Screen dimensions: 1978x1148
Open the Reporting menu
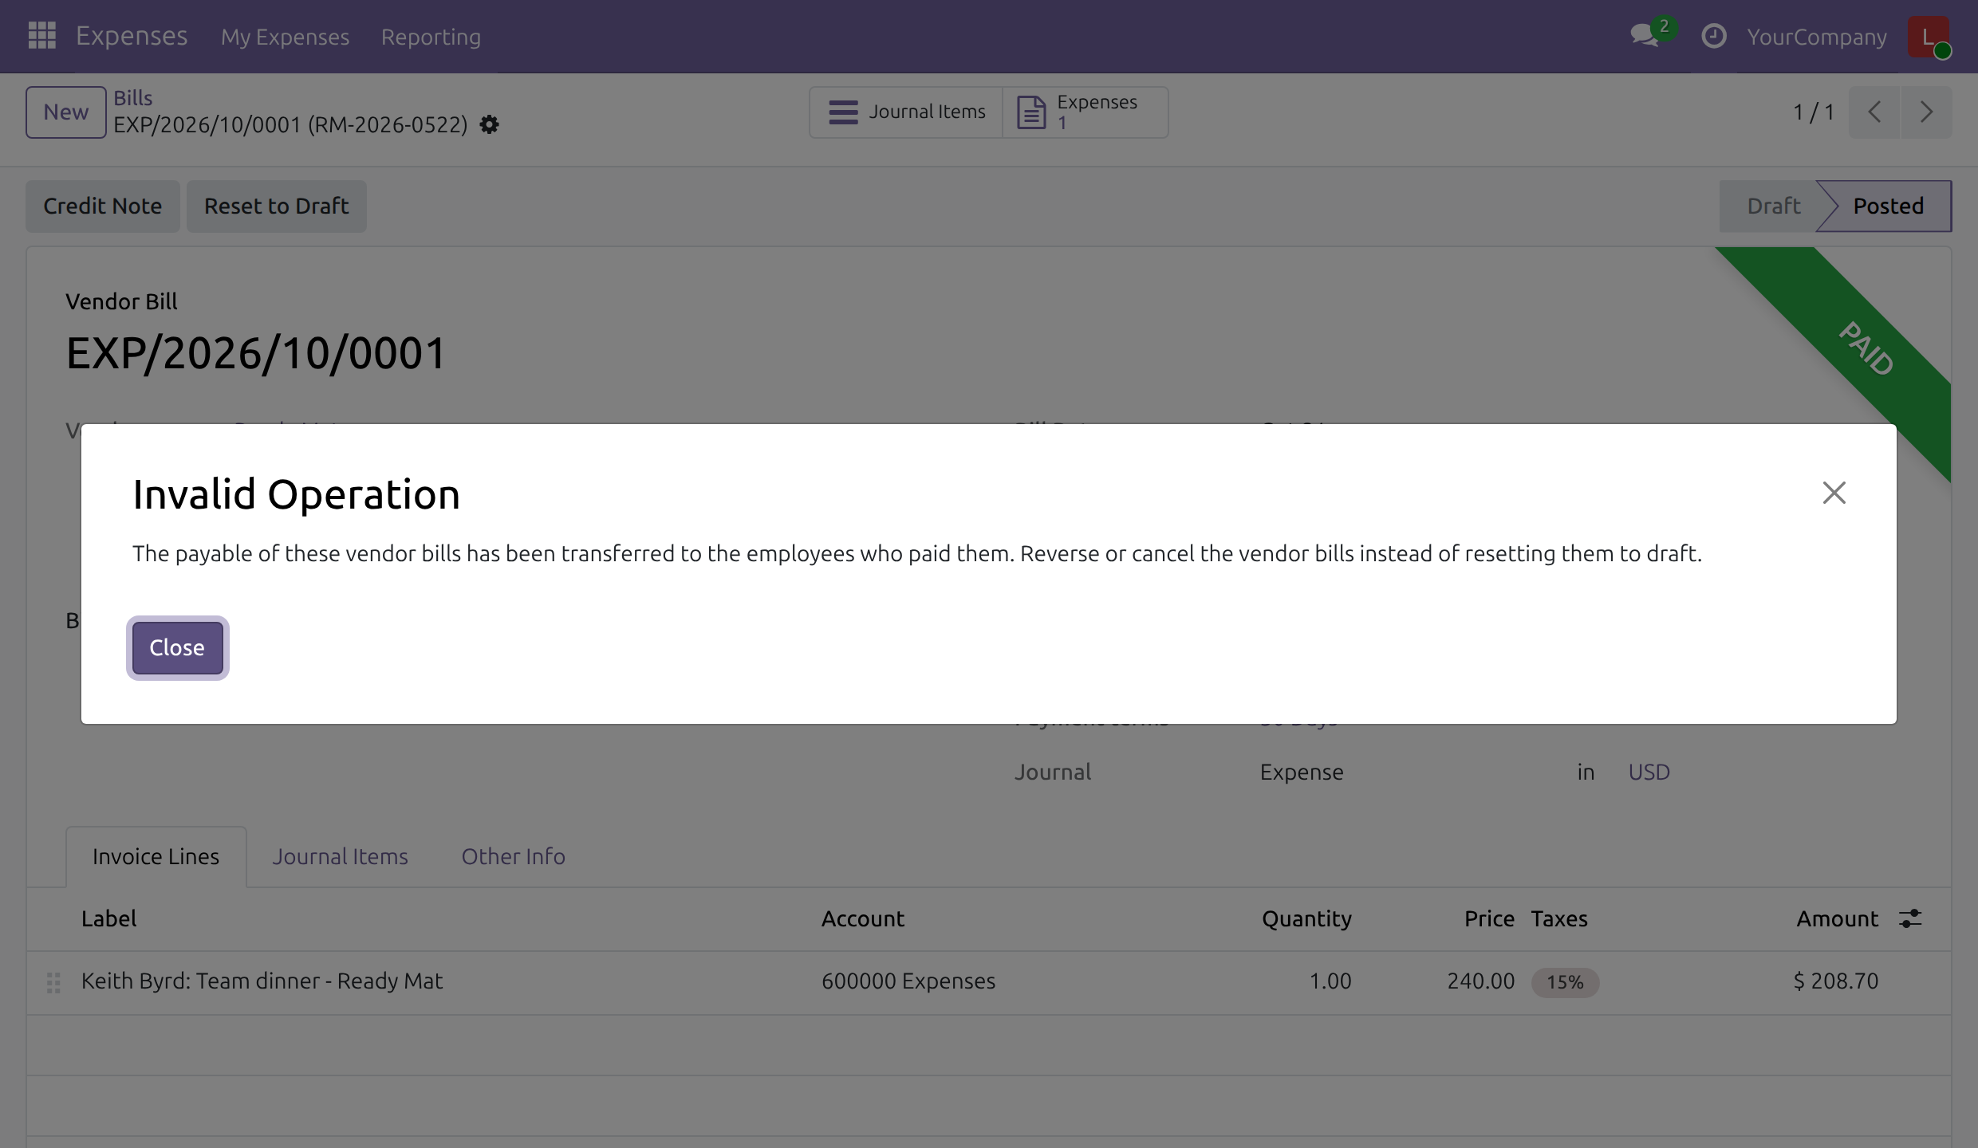431,37
